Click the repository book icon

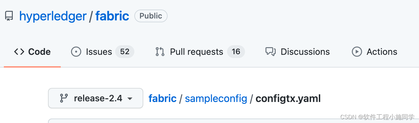click(x=9, y=16)
